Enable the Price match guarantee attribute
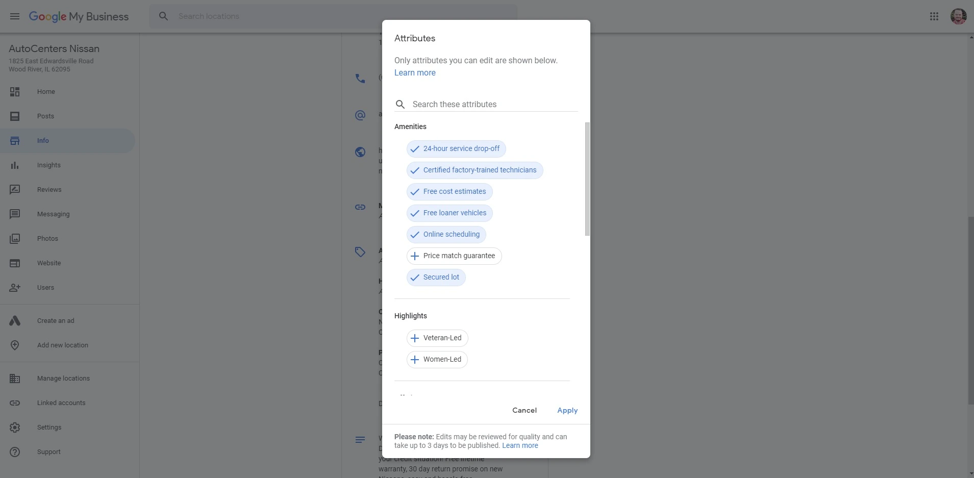Image resolution: width=974 pixels, height=478 pixels. (454, 256)
